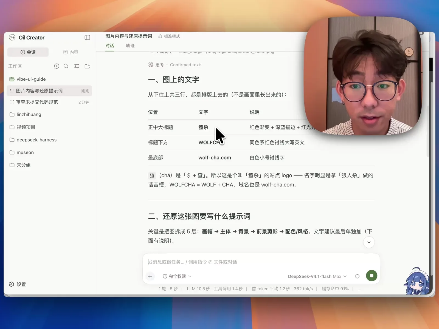Add a new workspace with plus icon

click(x=57, y=66)
